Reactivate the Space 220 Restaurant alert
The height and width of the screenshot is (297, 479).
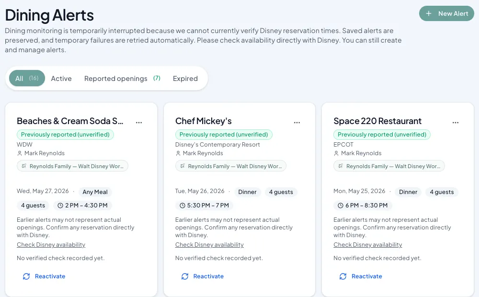click(x=361, y=276)
